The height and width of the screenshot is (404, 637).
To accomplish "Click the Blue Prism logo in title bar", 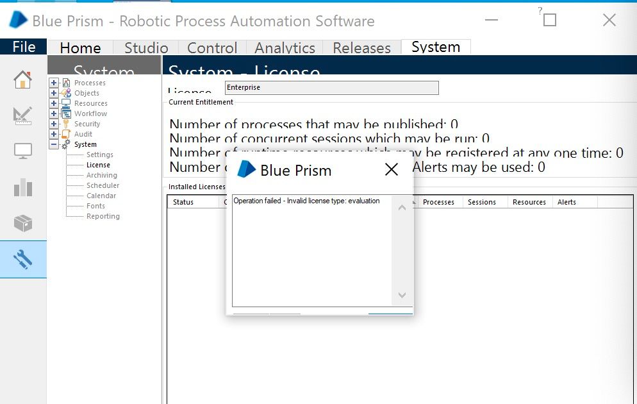I will [x=19, y=20].
